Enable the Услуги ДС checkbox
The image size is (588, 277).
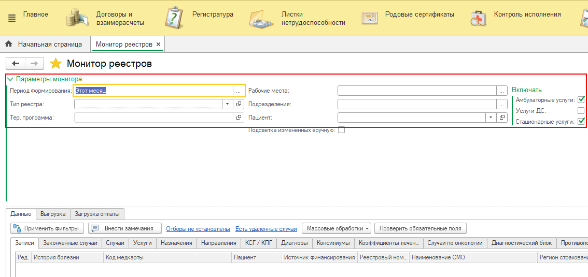[581, 111]
